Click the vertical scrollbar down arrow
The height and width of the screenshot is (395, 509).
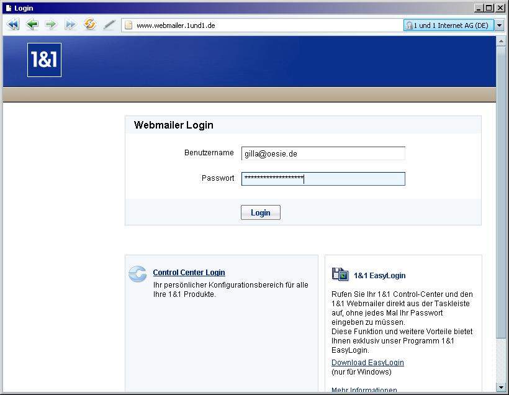[x=501, y=387]
